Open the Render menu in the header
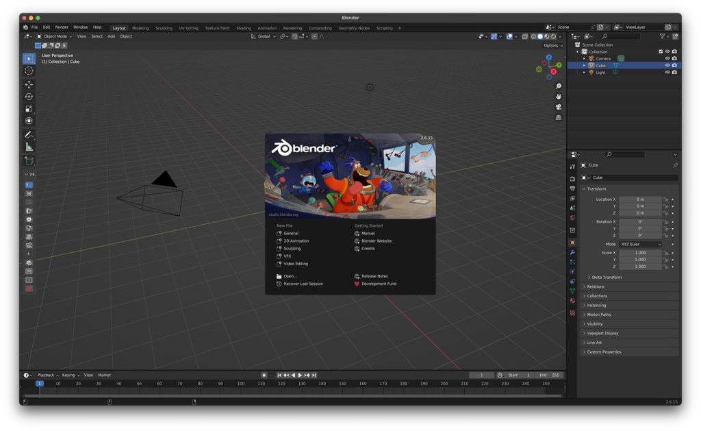This screenshot has height=431, width=701. pos(60,28)
